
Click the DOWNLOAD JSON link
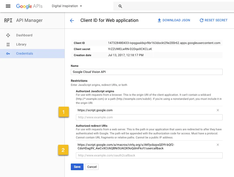point(176,20)
